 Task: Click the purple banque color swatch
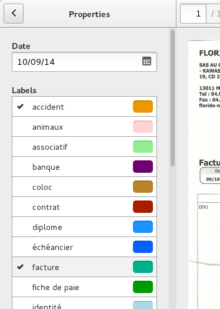(143, 167)
